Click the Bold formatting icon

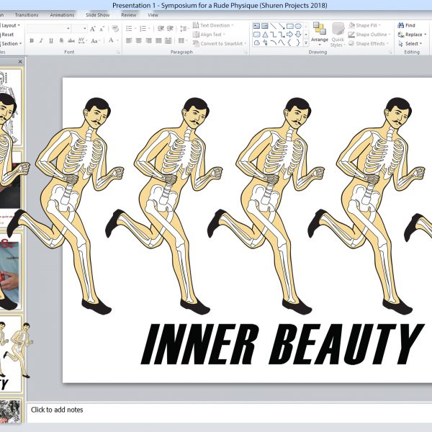30,41
